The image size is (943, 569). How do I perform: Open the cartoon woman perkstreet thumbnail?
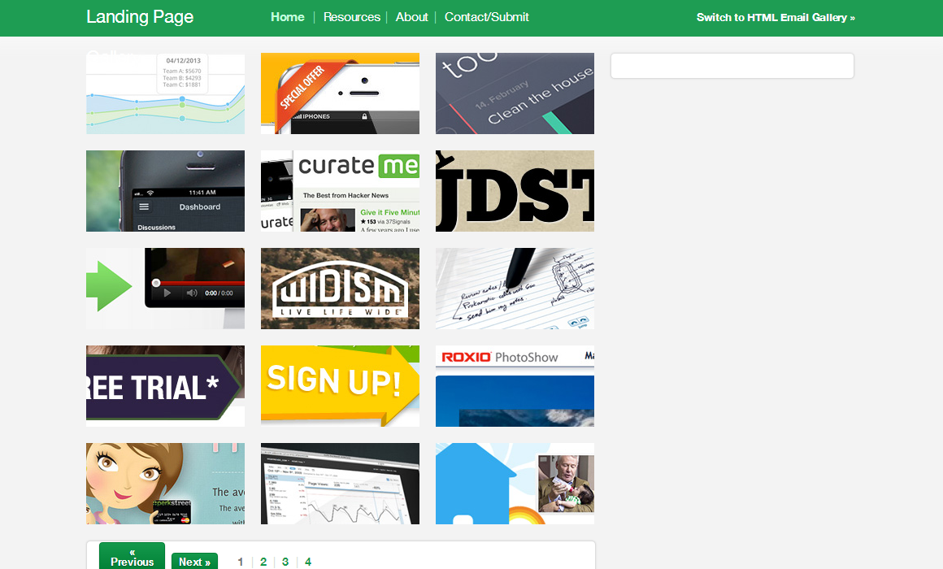click(x=165, y=484)
